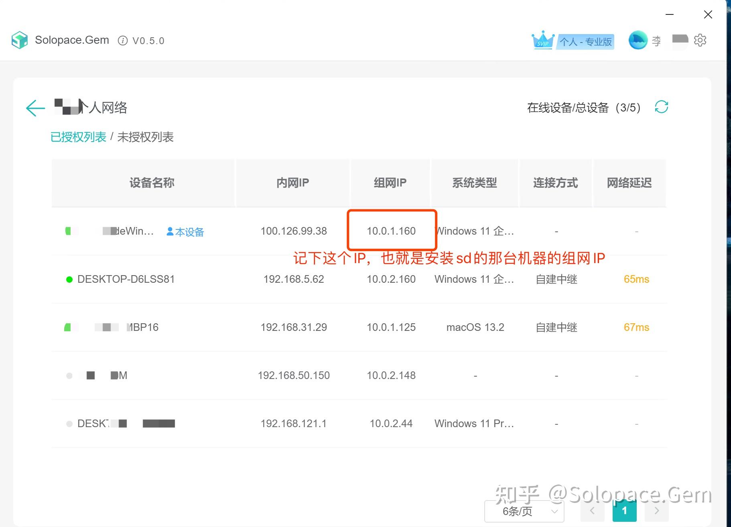Image resolution: width=731 pixels, height=527 pixels.
Task: Click the 在线设备/总设备 (3/5) counter
Action: pos(584,107)
